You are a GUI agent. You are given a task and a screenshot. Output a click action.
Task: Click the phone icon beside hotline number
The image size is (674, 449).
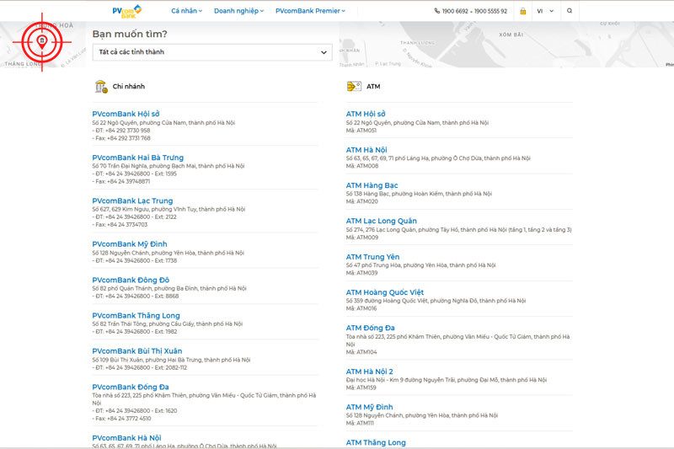click(x=436, y=11)
